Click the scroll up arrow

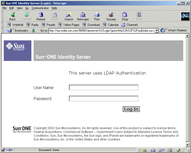click(187, 36)
